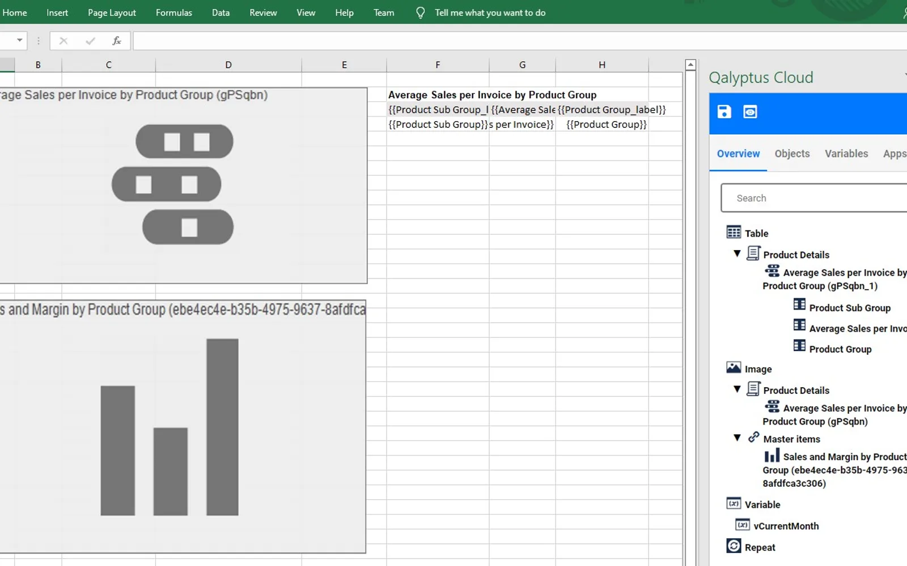Select column header D

click(228, 65)
